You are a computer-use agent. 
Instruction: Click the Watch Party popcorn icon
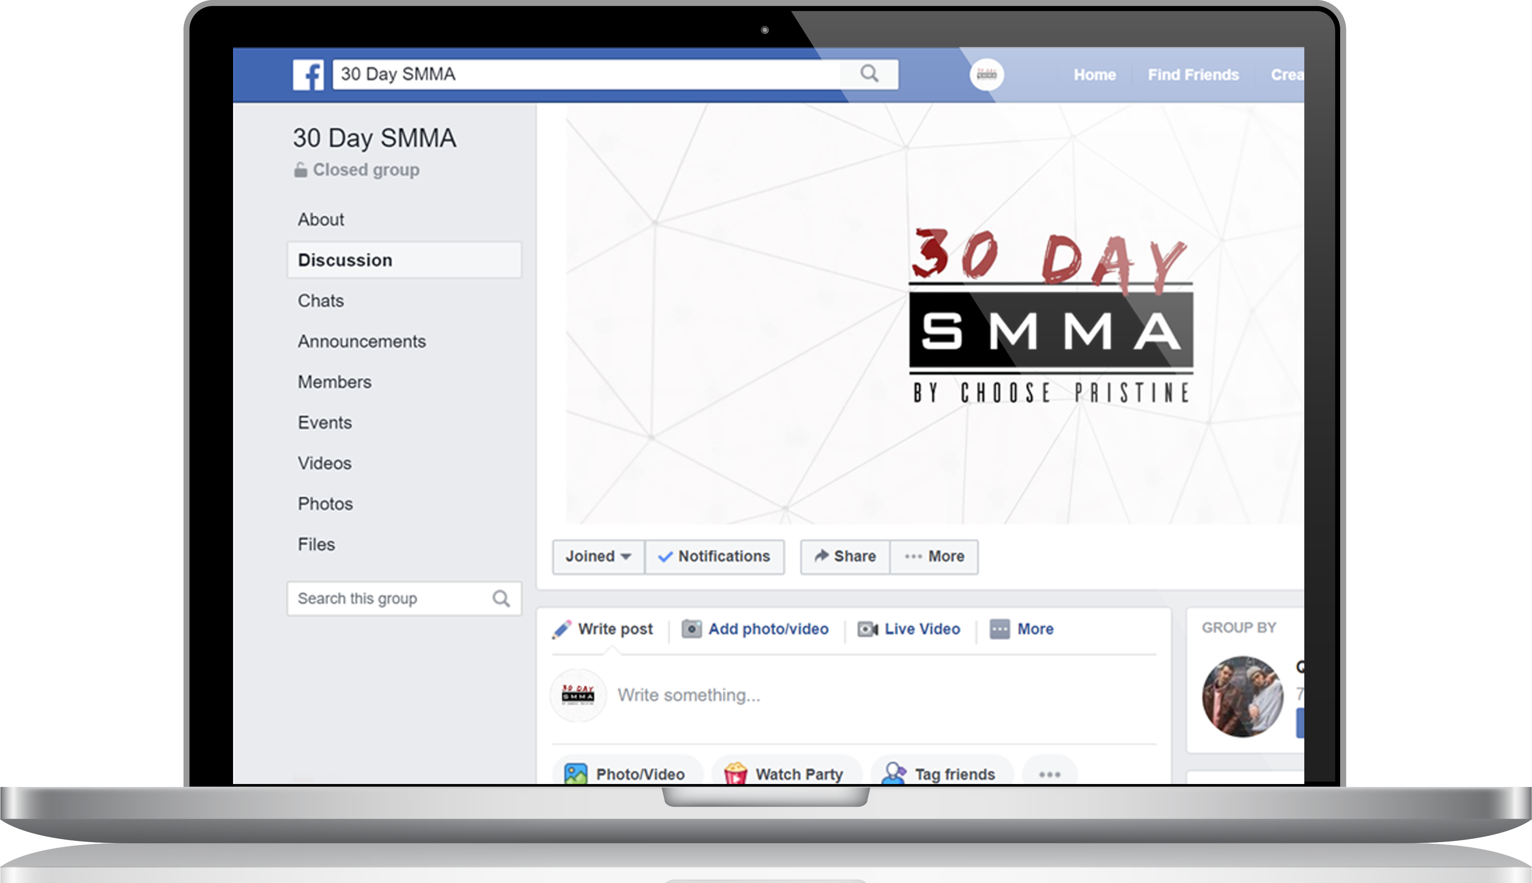(735, 774)
